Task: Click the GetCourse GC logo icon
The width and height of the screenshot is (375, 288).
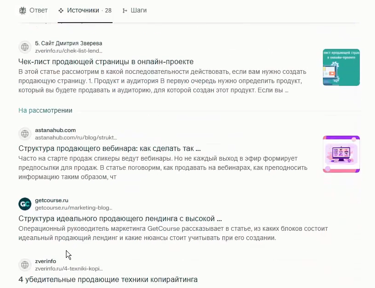Action: [x=25, y=204]
